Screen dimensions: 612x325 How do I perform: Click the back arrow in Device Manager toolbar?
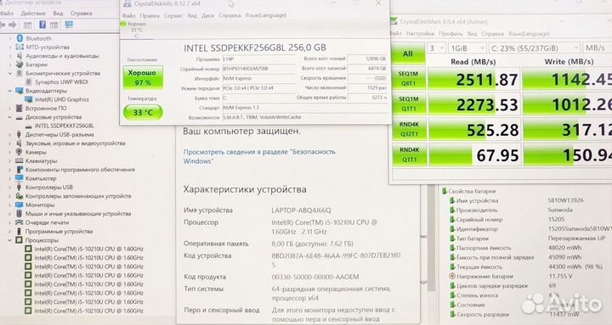point(3,25)
